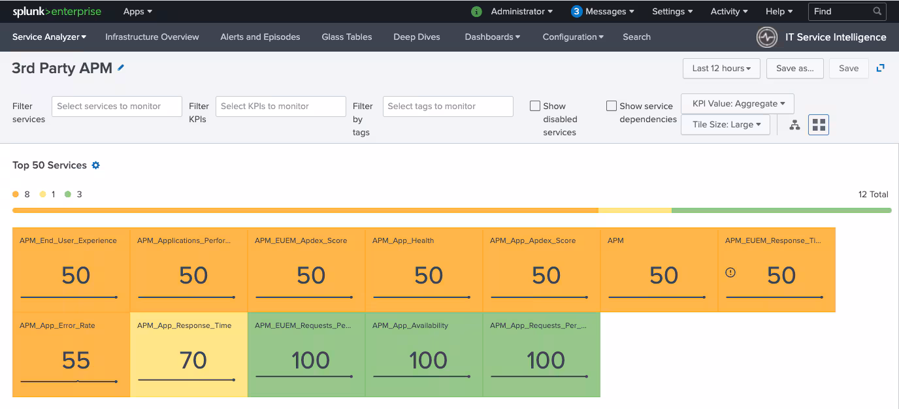
Task: Click the pencil icon beside 3rd Party APM
Action: coord(121,68)
